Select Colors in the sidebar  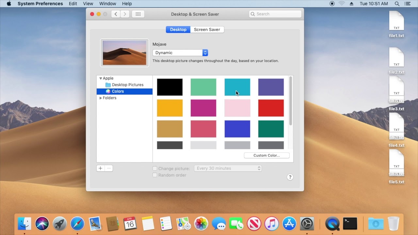(124, 91)
